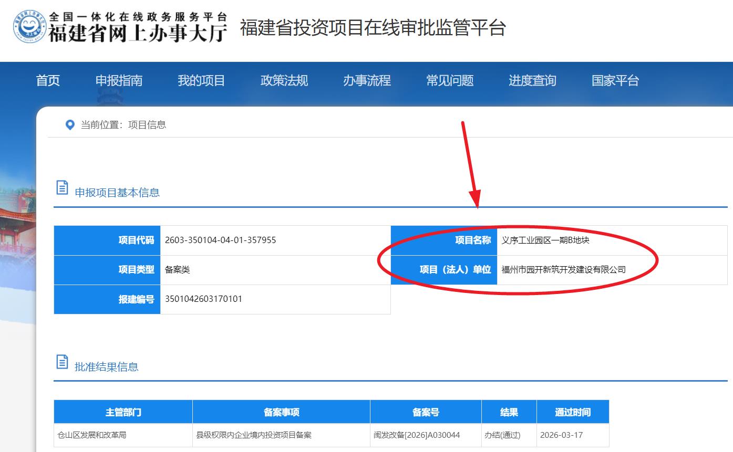Click project name 义序工业园区一期B地块
The width and height of the screenshot is (733, 452).
point(545,240)
